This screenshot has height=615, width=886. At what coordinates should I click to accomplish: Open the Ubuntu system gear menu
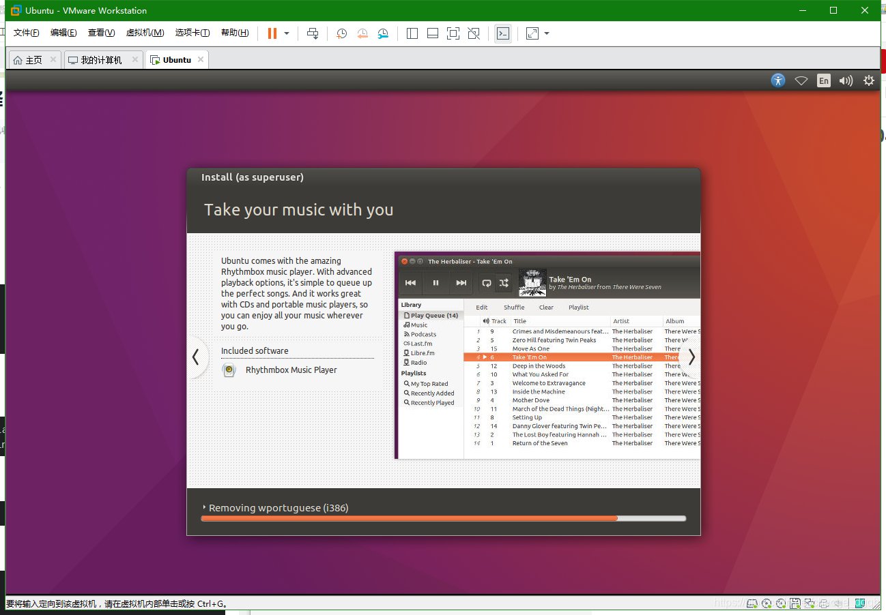pos(869,80)
